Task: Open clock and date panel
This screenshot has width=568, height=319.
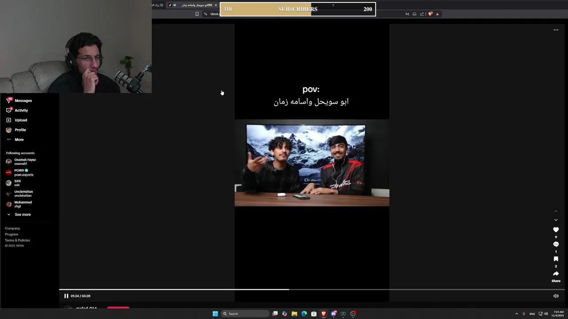Action: [558, 314]
